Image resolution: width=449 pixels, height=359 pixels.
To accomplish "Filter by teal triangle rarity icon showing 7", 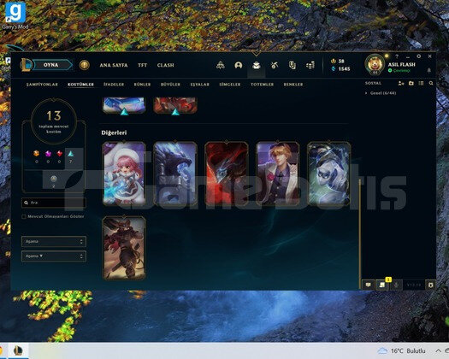I will point(71,154).
